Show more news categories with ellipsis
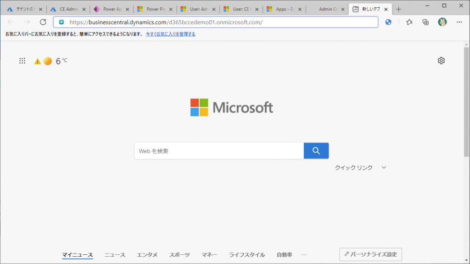 (304, 255)
